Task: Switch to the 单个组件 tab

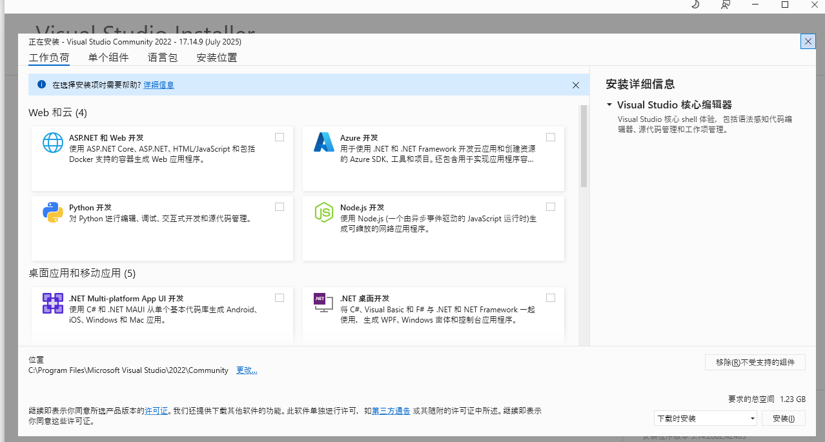Action: (108, 57)
